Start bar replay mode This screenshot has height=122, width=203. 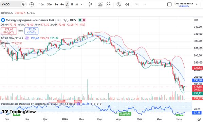tap(127, 4)
